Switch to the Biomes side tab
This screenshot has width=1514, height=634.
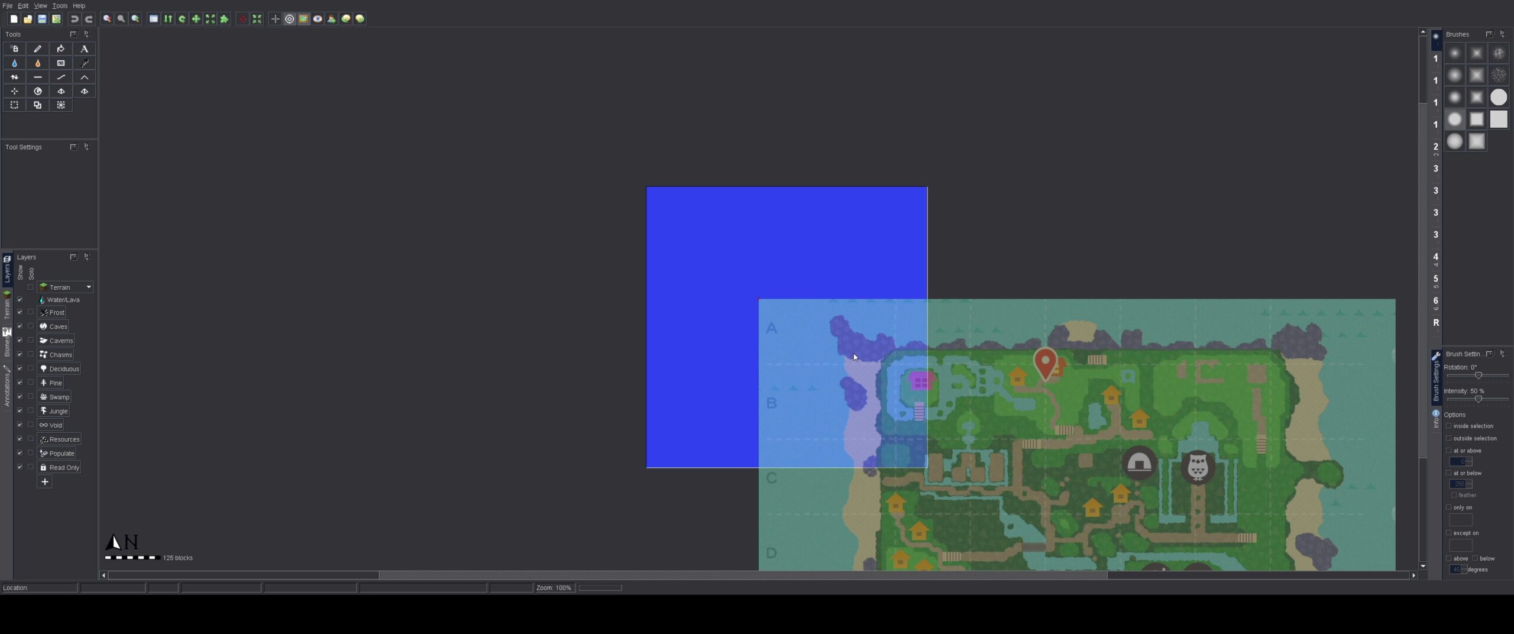point(7,344)
